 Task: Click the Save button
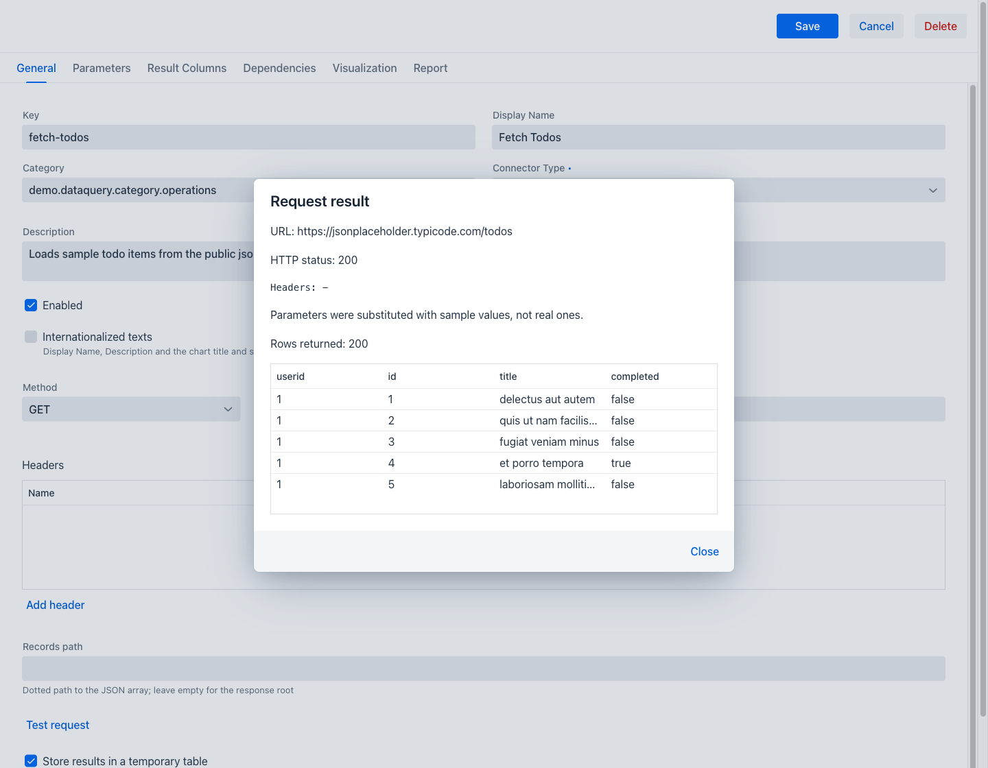[807, 26]
